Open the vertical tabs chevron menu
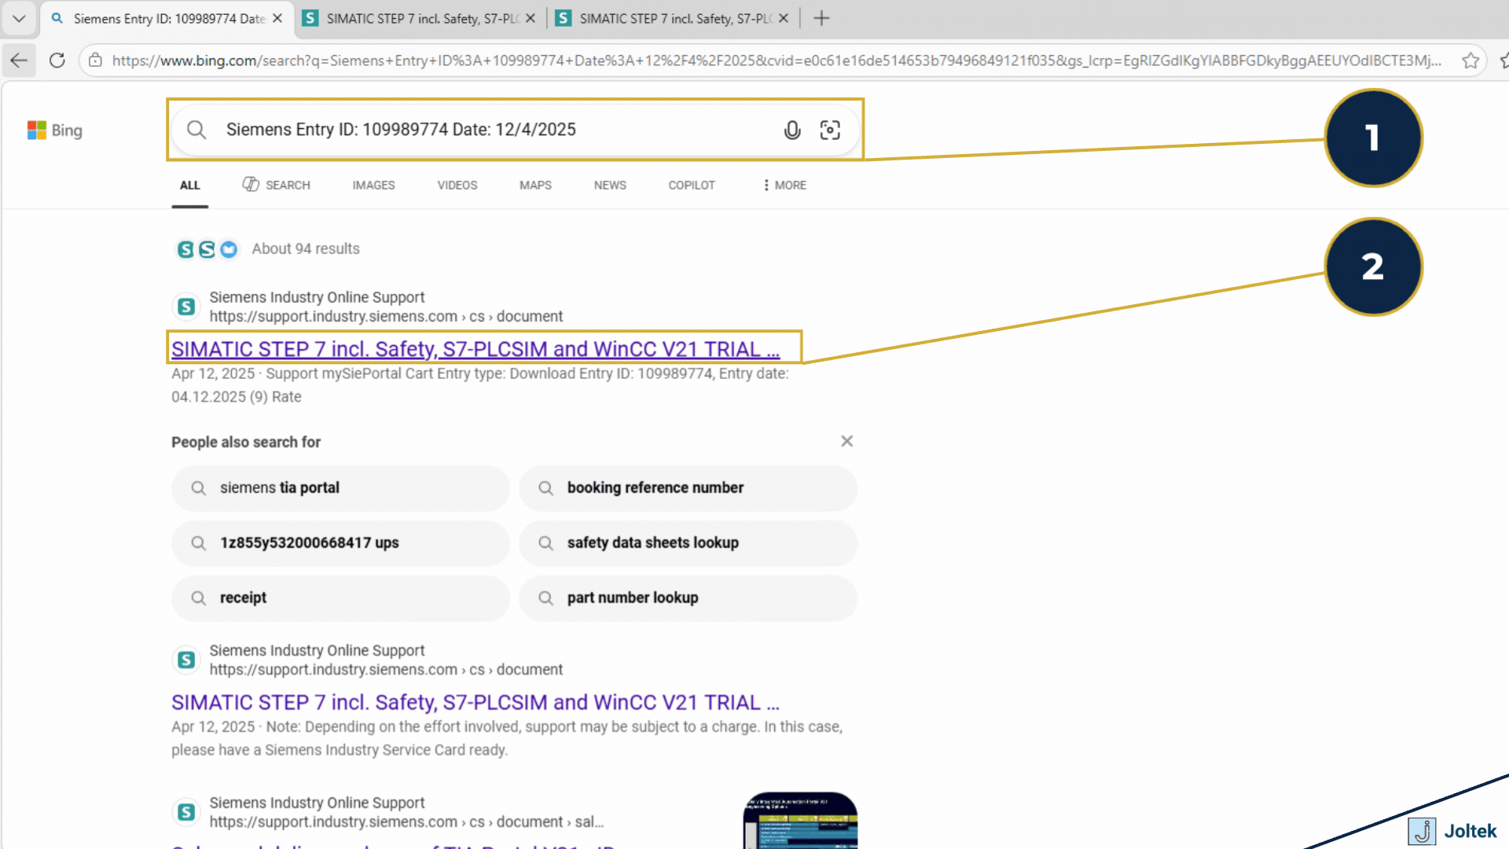Image resolution: width=1509 pixels, height=849 pixels. [19, 18]
